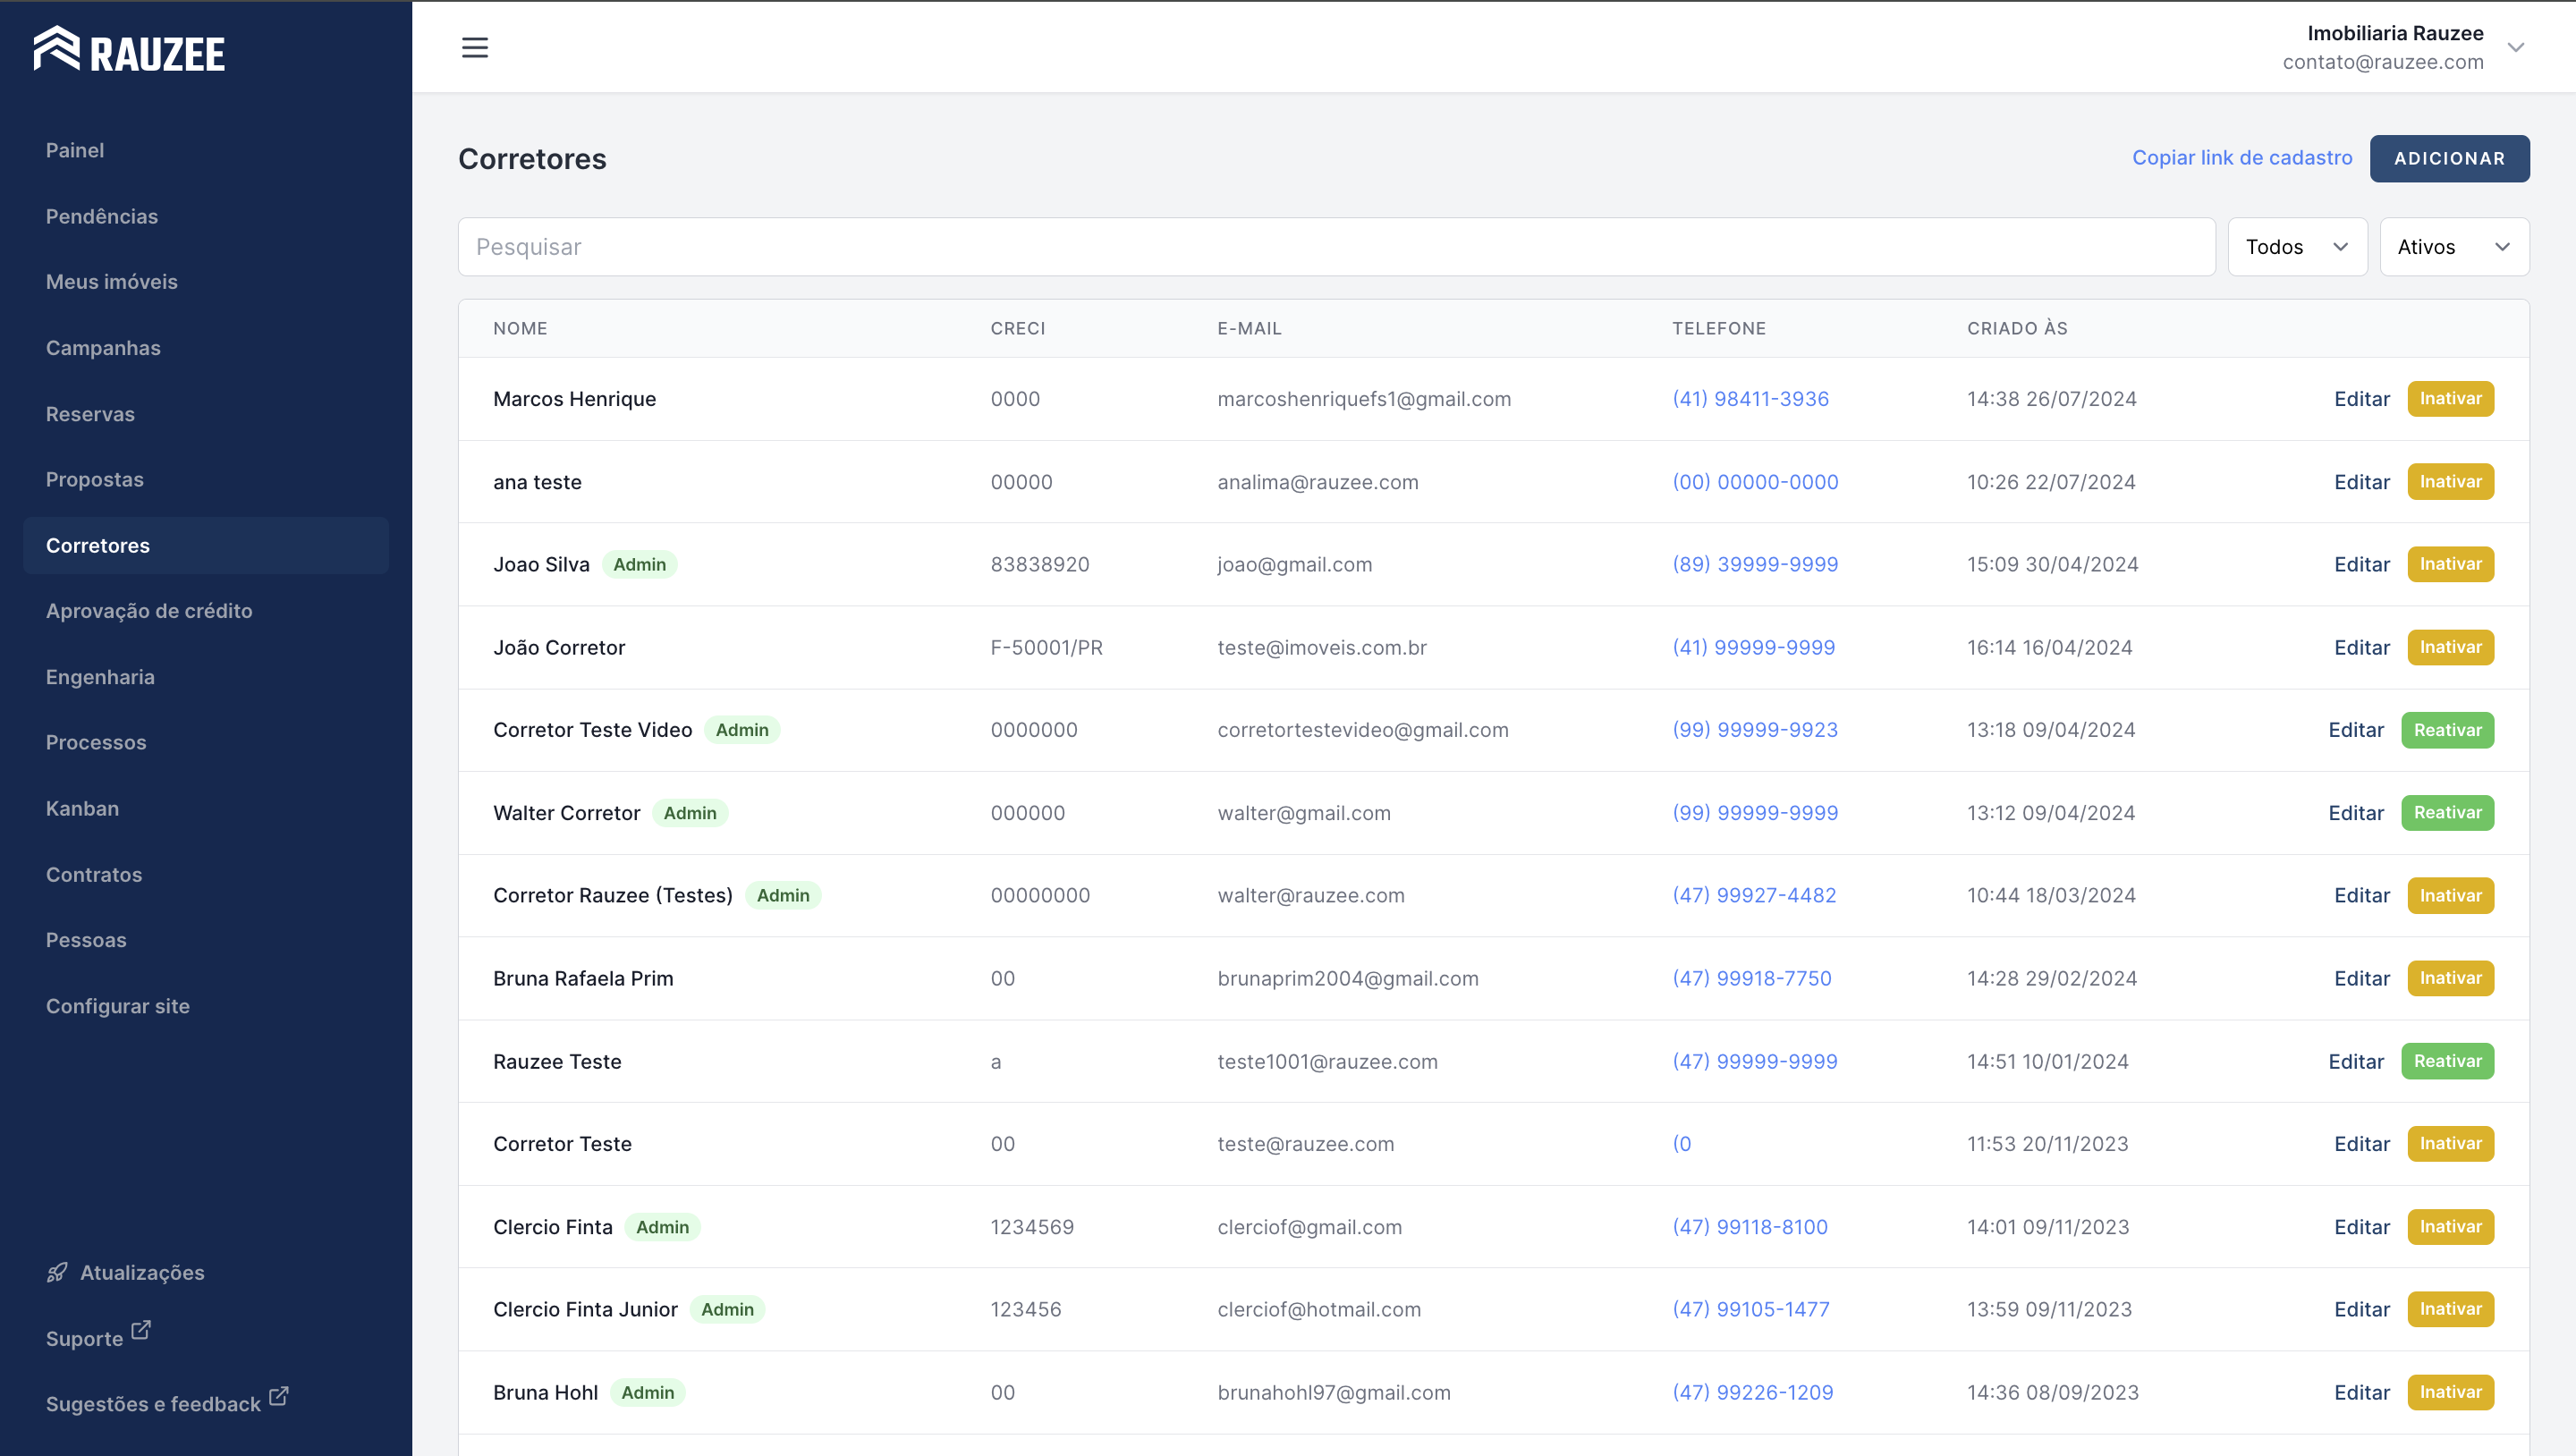Click phone (00) 00000-0000

[1755, 482]
